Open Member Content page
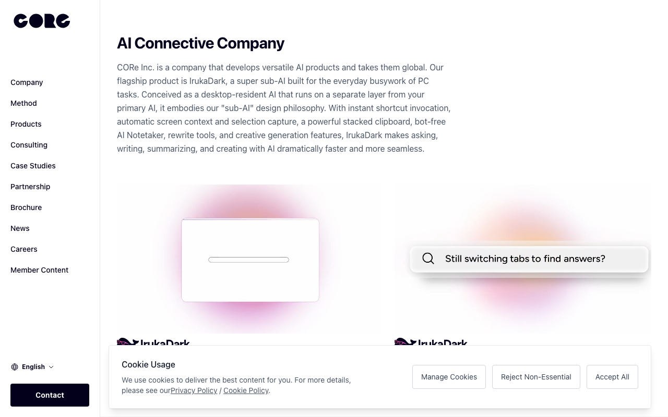This screenshot has width=668, height=417. (40, 270)
